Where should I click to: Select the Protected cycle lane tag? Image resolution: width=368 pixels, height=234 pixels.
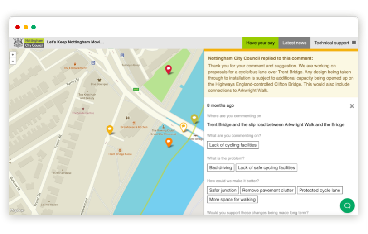[320, 190]
